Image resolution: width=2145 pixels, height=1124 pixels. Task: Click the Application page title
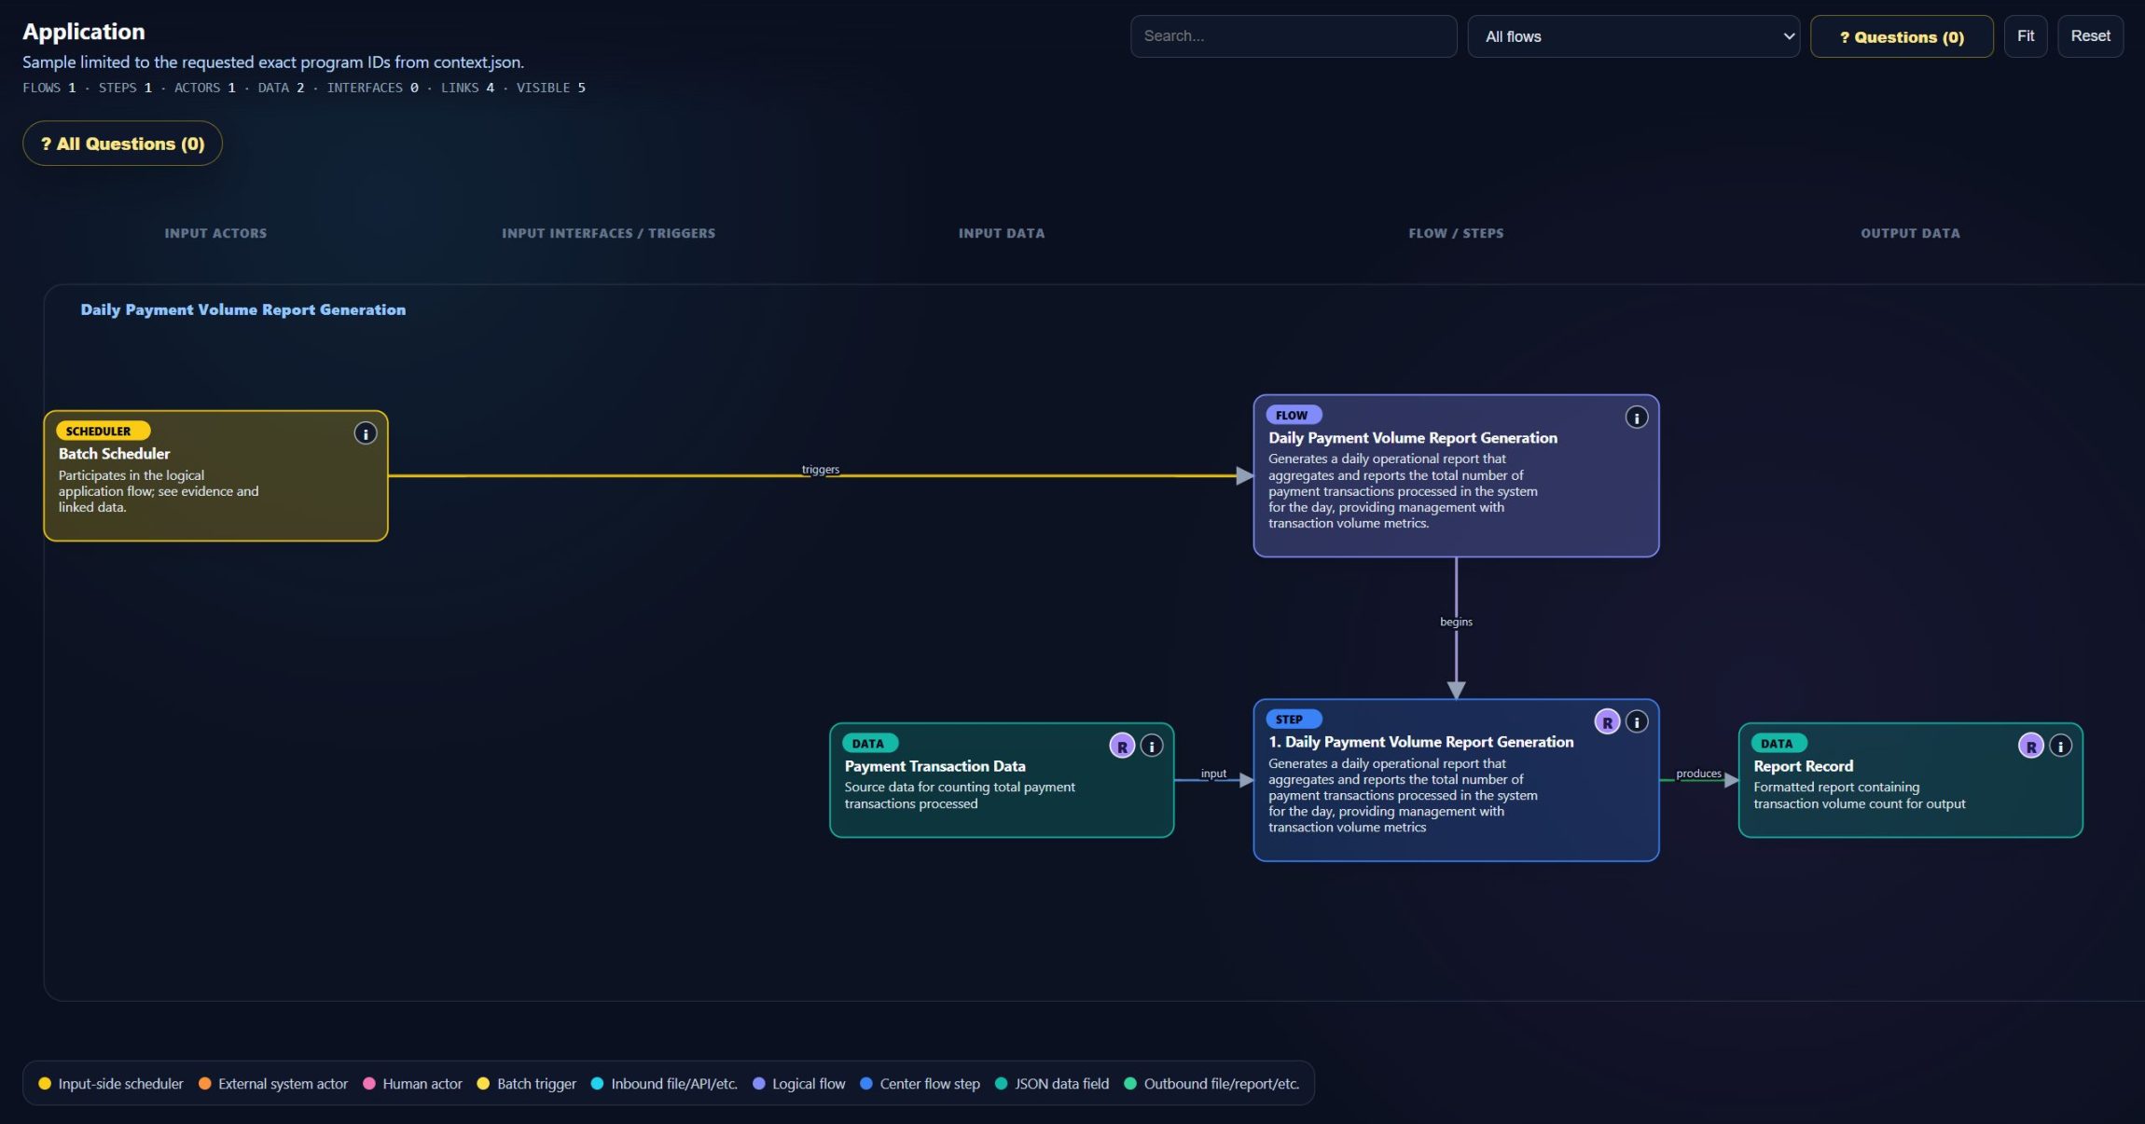click(84, 32)
